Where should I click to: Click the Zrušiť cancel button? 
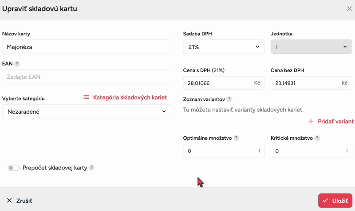tap(20, 201)
